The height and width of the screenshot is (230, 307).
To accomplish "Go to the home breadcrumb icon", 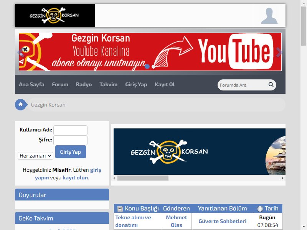I will pos(21,105).
